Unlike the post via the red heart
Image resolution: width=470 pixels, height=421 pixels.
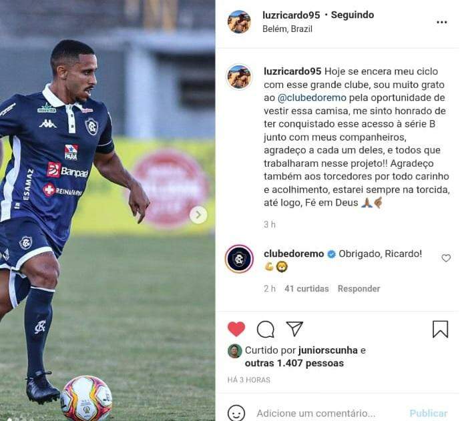tap(236, 329)
